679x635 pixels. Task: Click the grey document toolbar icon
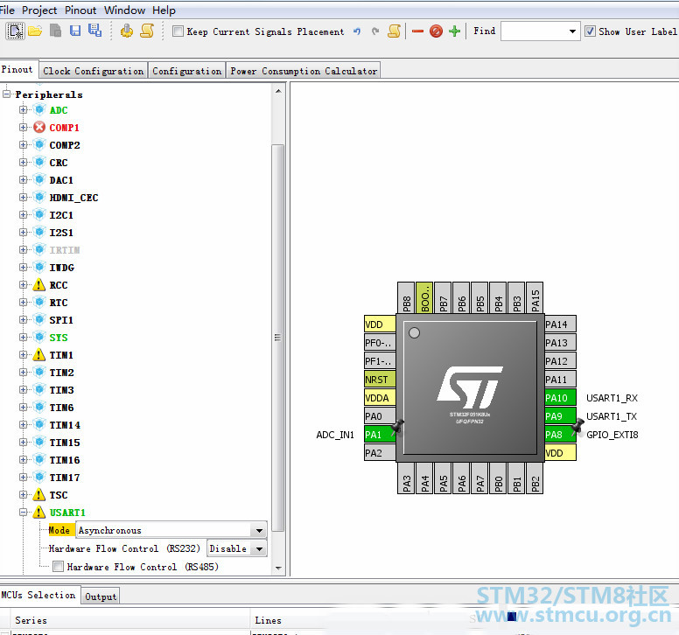click(x=55, y=31)
